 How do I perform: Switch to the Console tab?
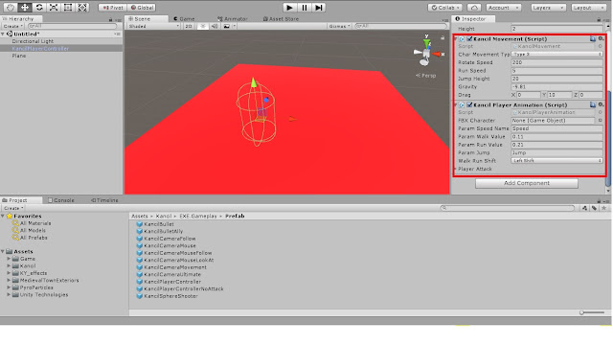(x=61, y=200)
